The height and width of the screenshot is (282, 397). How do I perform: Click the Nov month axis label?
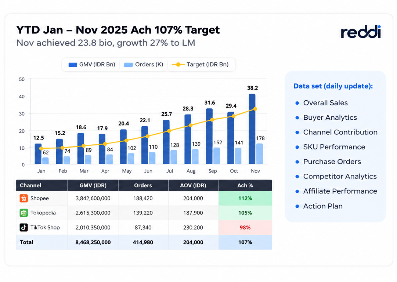[x=255, y=171]
